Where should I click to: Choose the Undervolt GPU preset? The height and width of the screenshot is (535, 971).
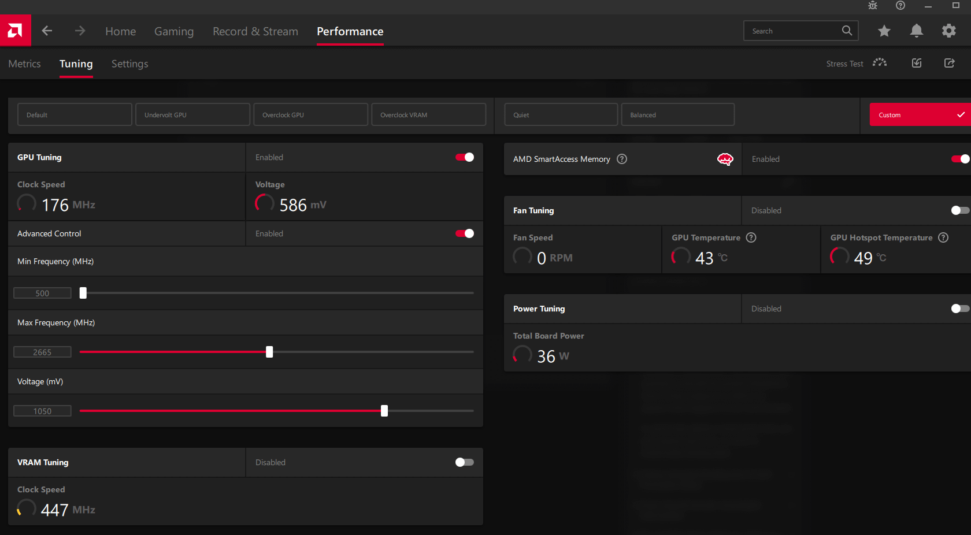192,114
